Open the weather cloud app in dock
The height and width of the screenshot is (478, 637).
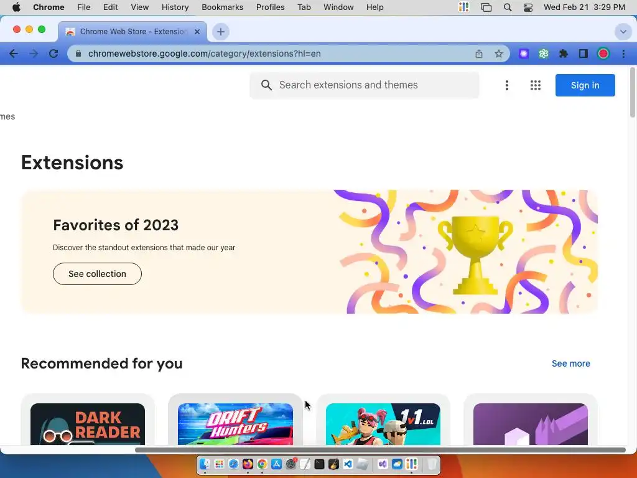(397, 464)
